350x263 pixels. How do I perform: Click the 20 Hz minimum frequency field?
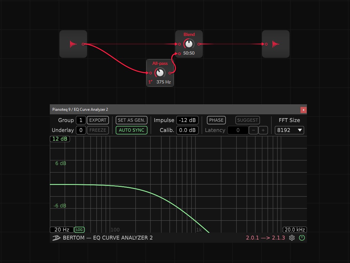click(62, 230)
